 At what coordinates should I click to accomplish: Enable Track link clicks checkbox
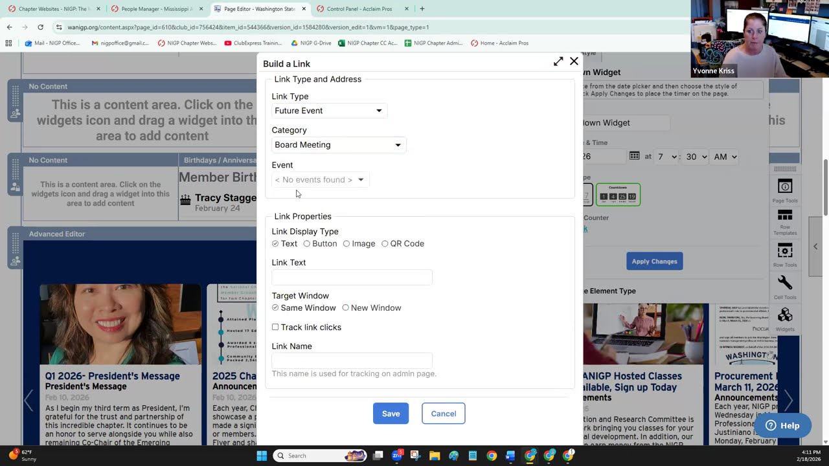point(275,327)
